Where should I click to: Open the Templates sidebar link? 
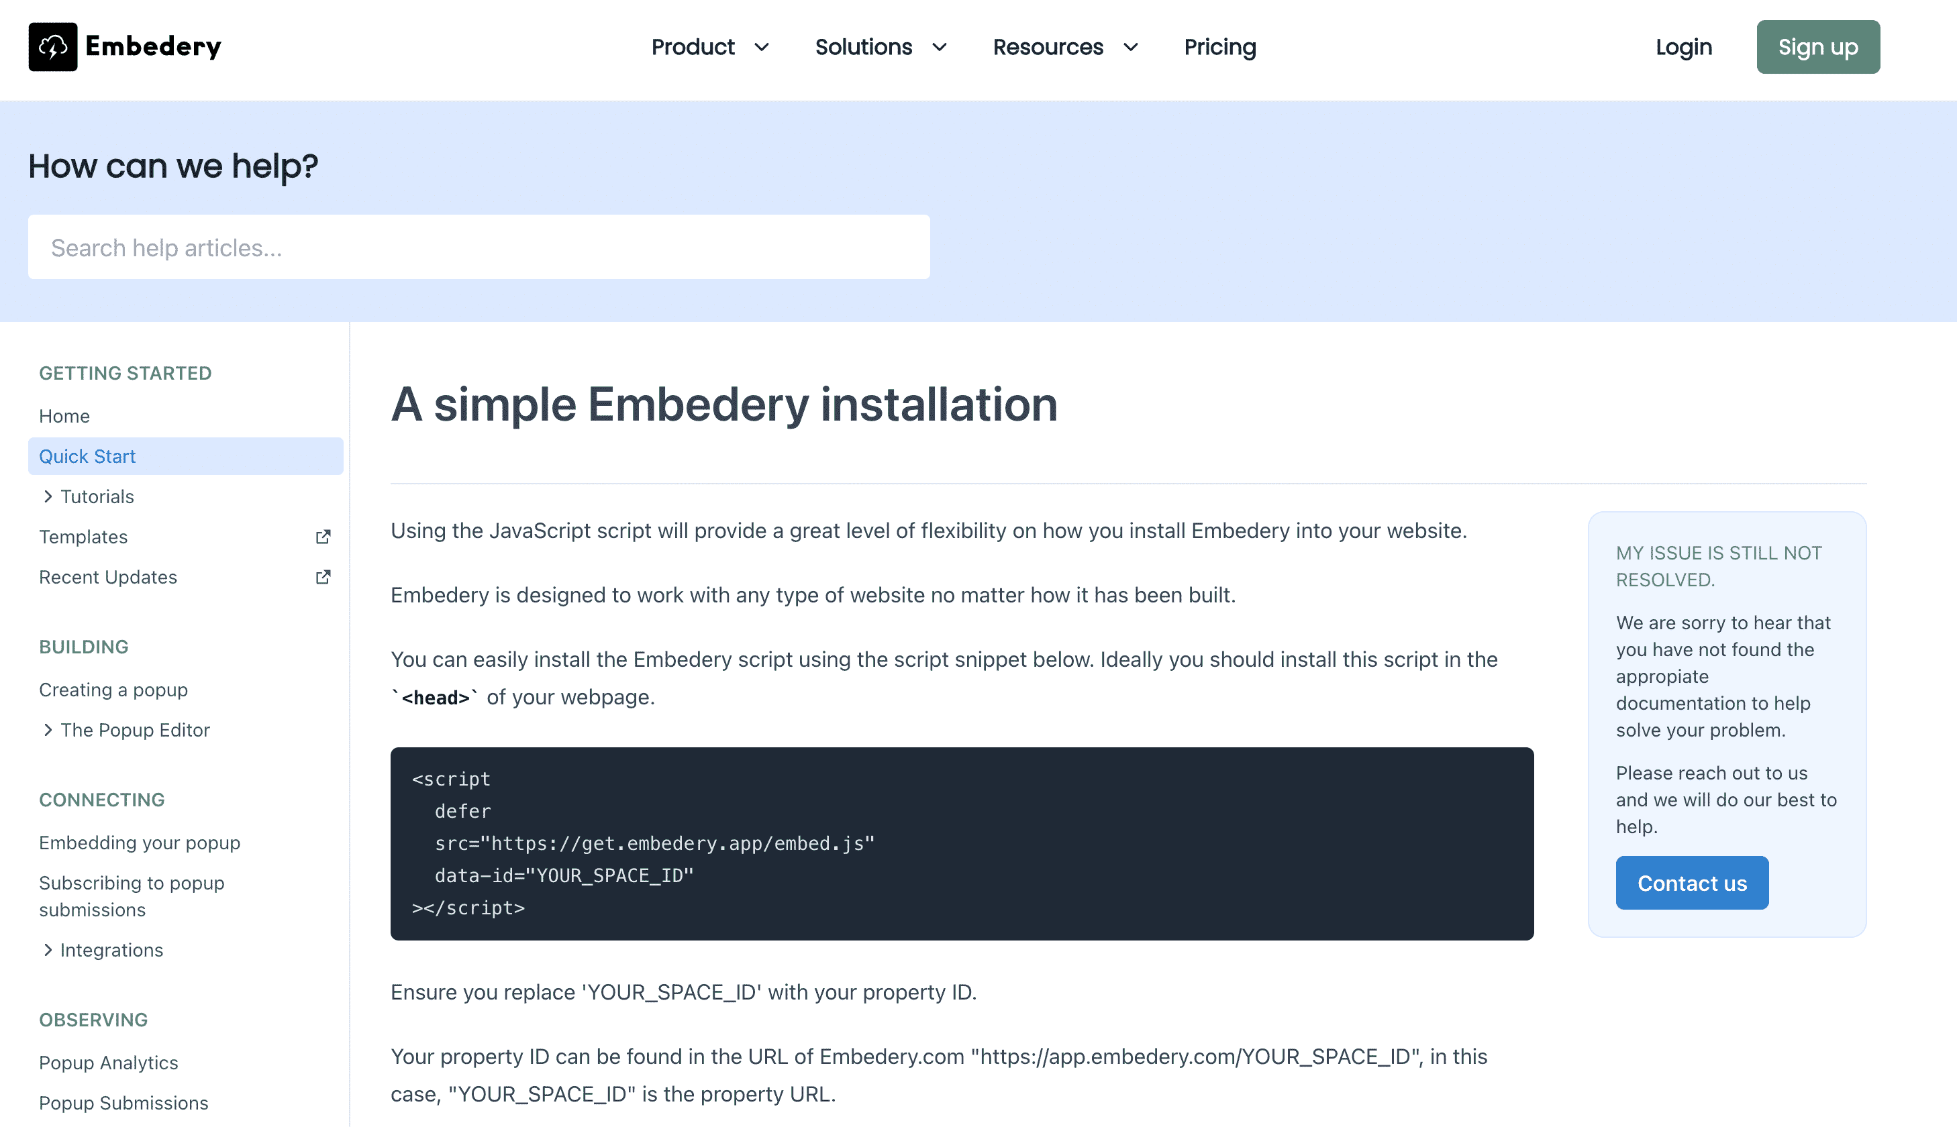pos(83,537)
